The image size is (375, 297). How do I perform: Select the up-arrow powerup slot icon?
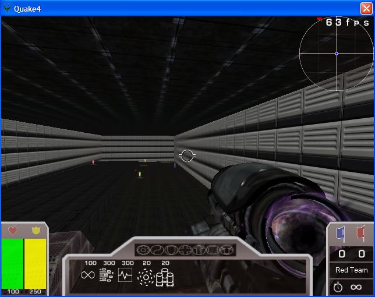[199, 250]
